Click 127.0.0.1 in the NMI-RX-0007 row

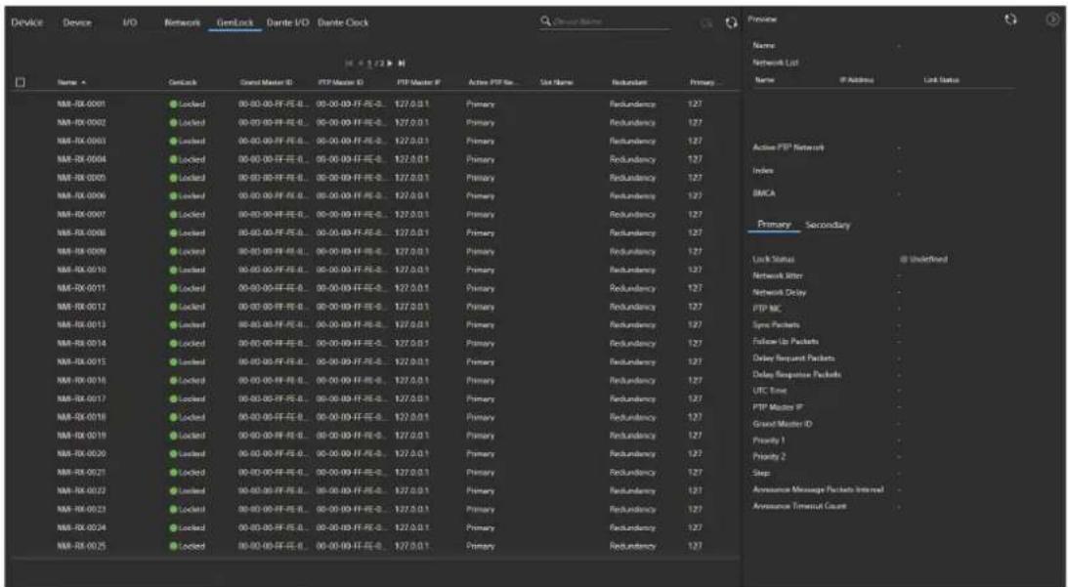click(411, 215)
